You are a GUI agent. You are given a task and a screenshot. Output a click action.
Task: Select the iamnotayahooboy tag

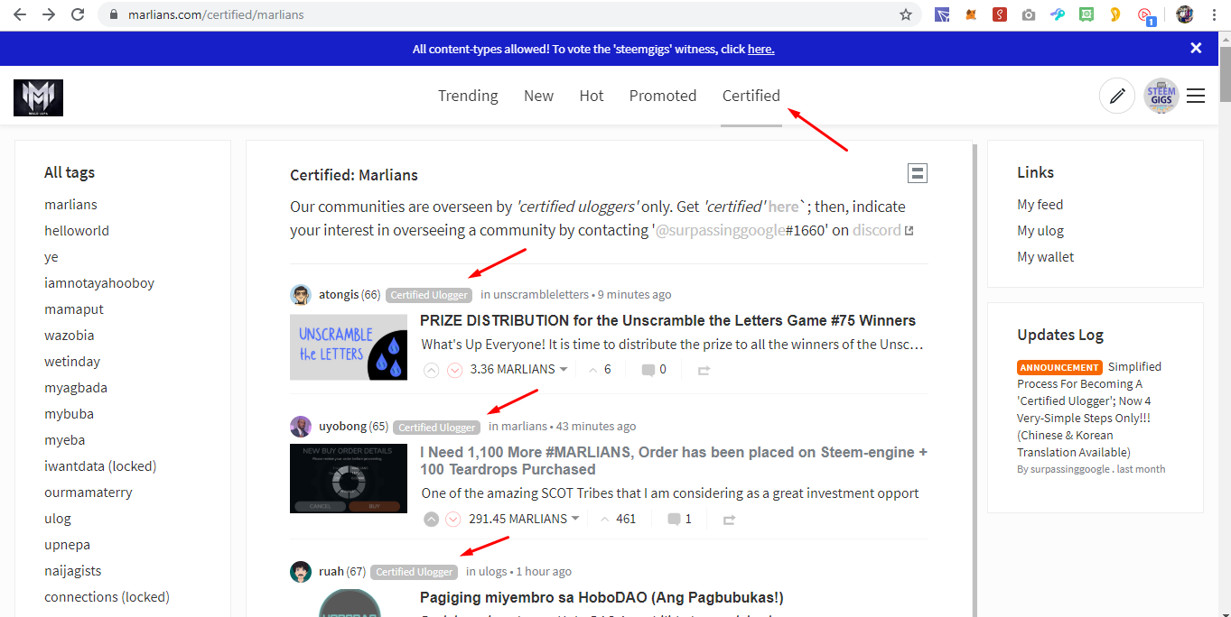tap(99, 283)
